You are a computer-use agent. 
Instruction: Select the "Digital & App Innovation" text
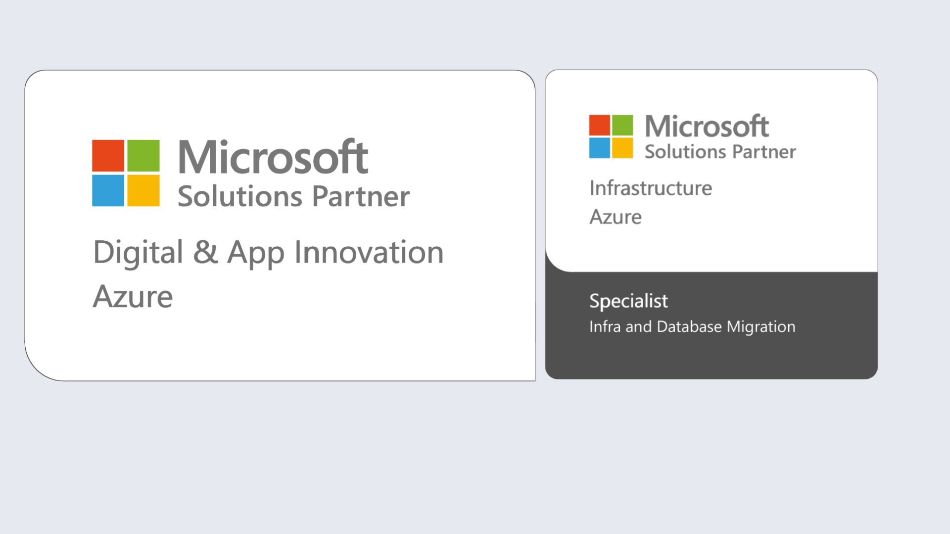(268, 252)
